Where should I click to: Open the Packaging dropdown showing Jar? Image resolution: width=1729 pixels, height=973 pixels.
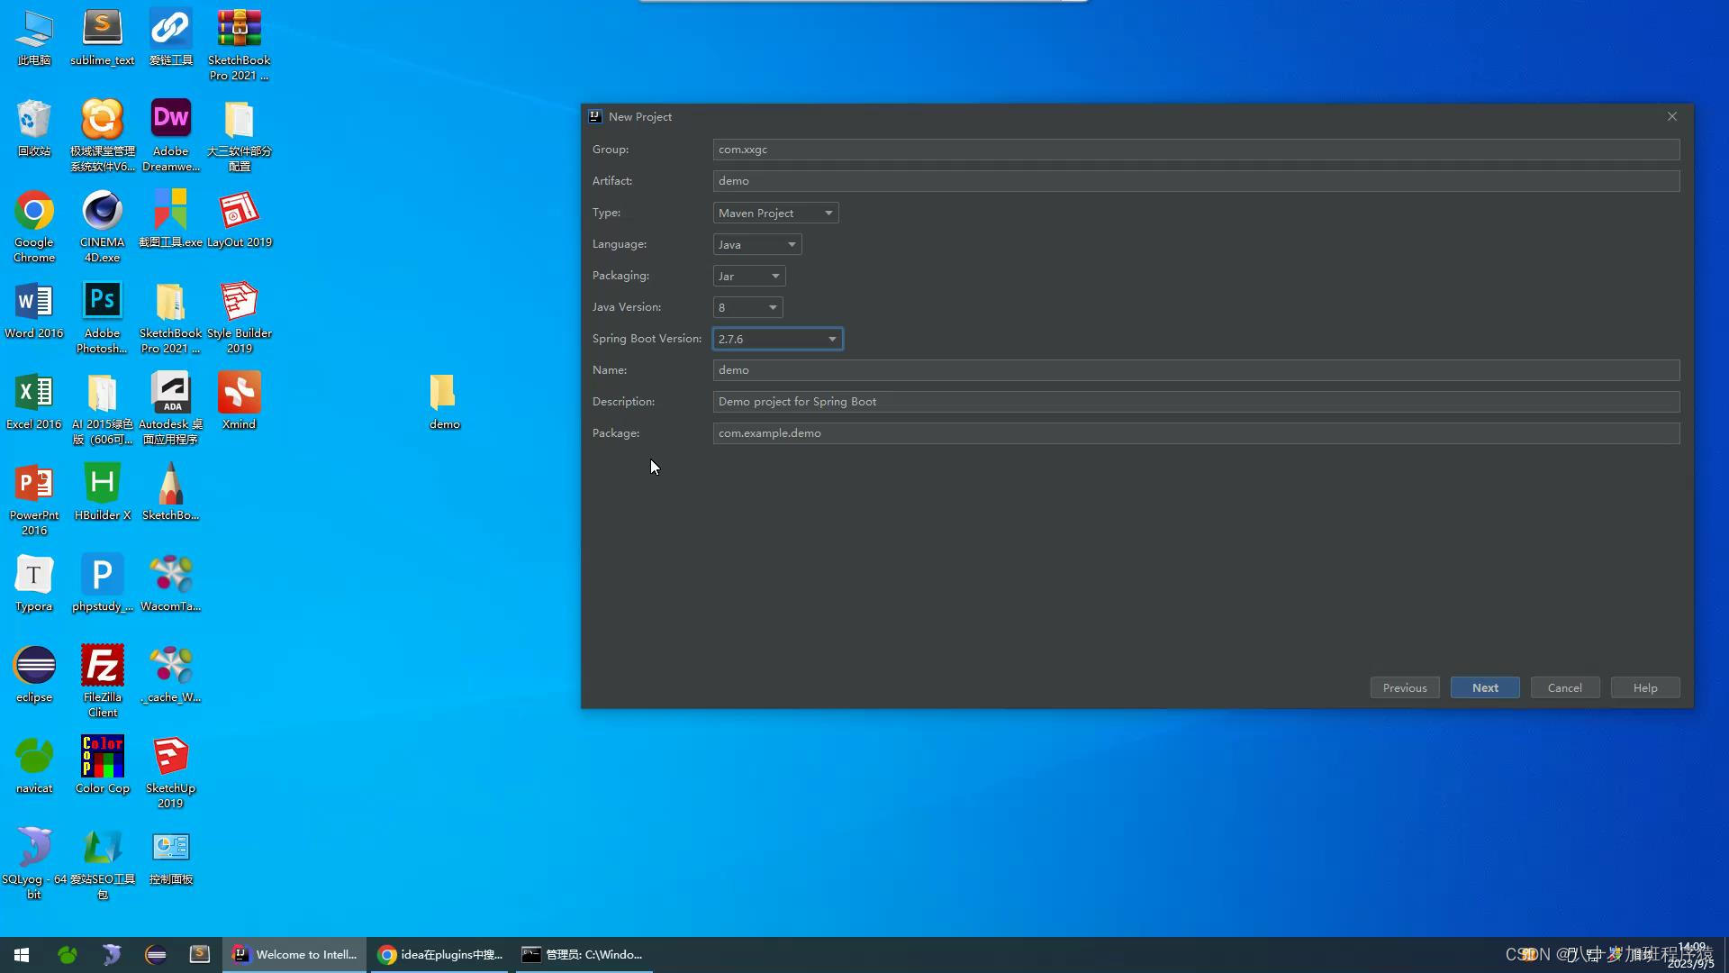[x=748, y=276]
